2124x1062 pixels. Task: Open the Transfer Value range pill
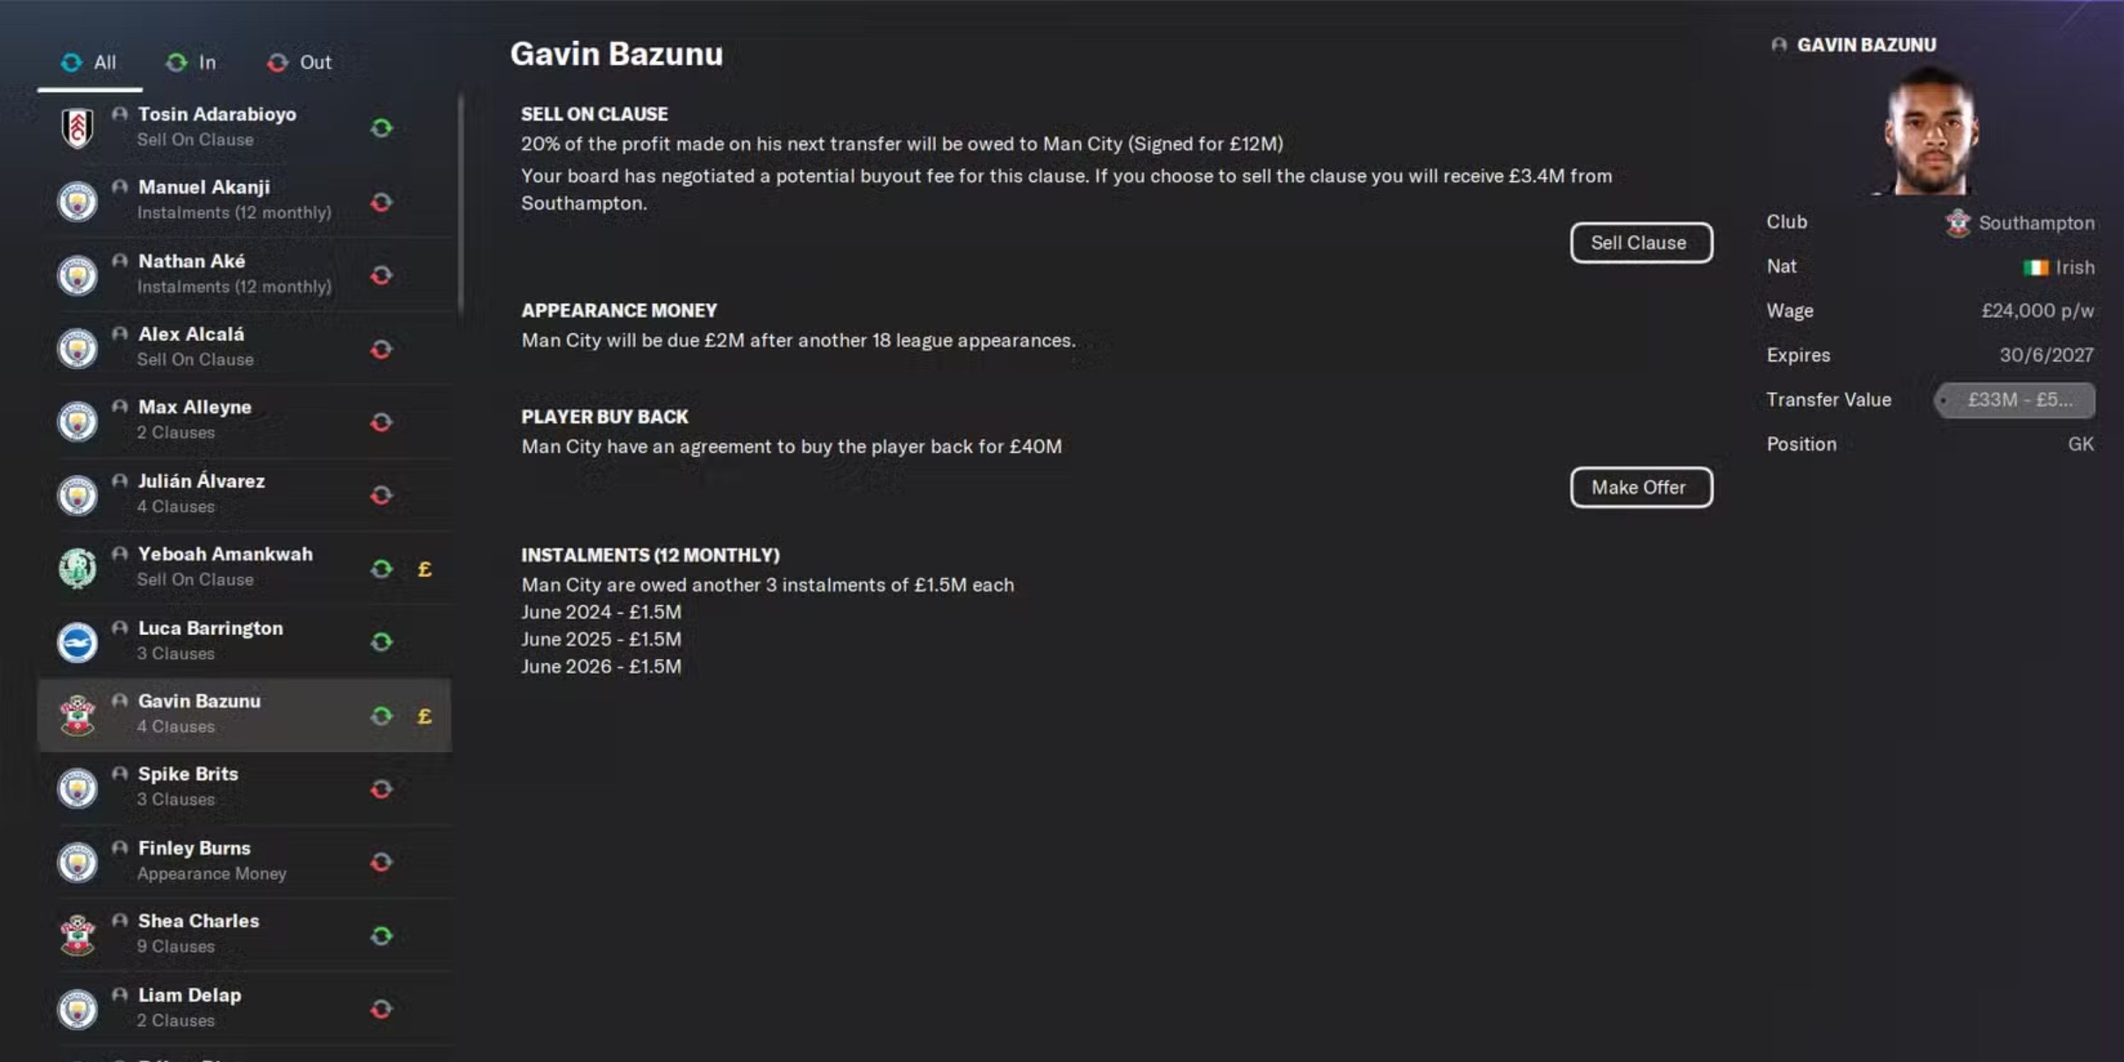coord(2014,400)
